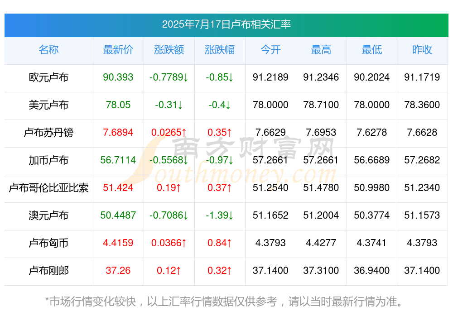
Task: Click latest price 90.393
Action: coord(118,77)
